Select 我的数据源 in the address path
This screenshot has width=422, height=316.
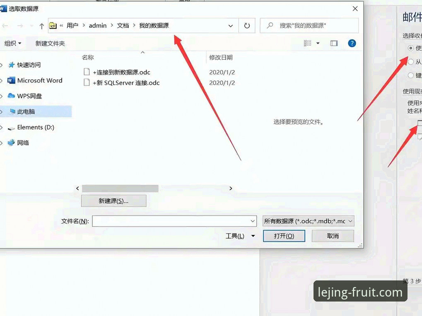point(154,26)
